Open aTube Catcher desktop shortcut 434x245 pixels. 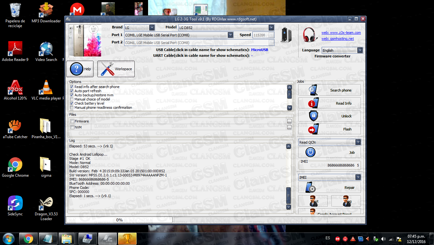pyautogui.click(x=15, y=129)
